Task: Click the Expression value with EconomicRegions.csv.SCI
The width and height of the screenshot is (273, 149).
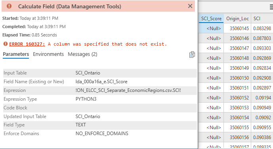Action: point(128,90)
